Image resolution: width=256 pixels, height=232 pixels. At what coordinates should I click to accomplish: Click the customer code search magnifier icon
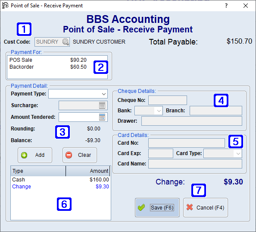pos(66,42)
